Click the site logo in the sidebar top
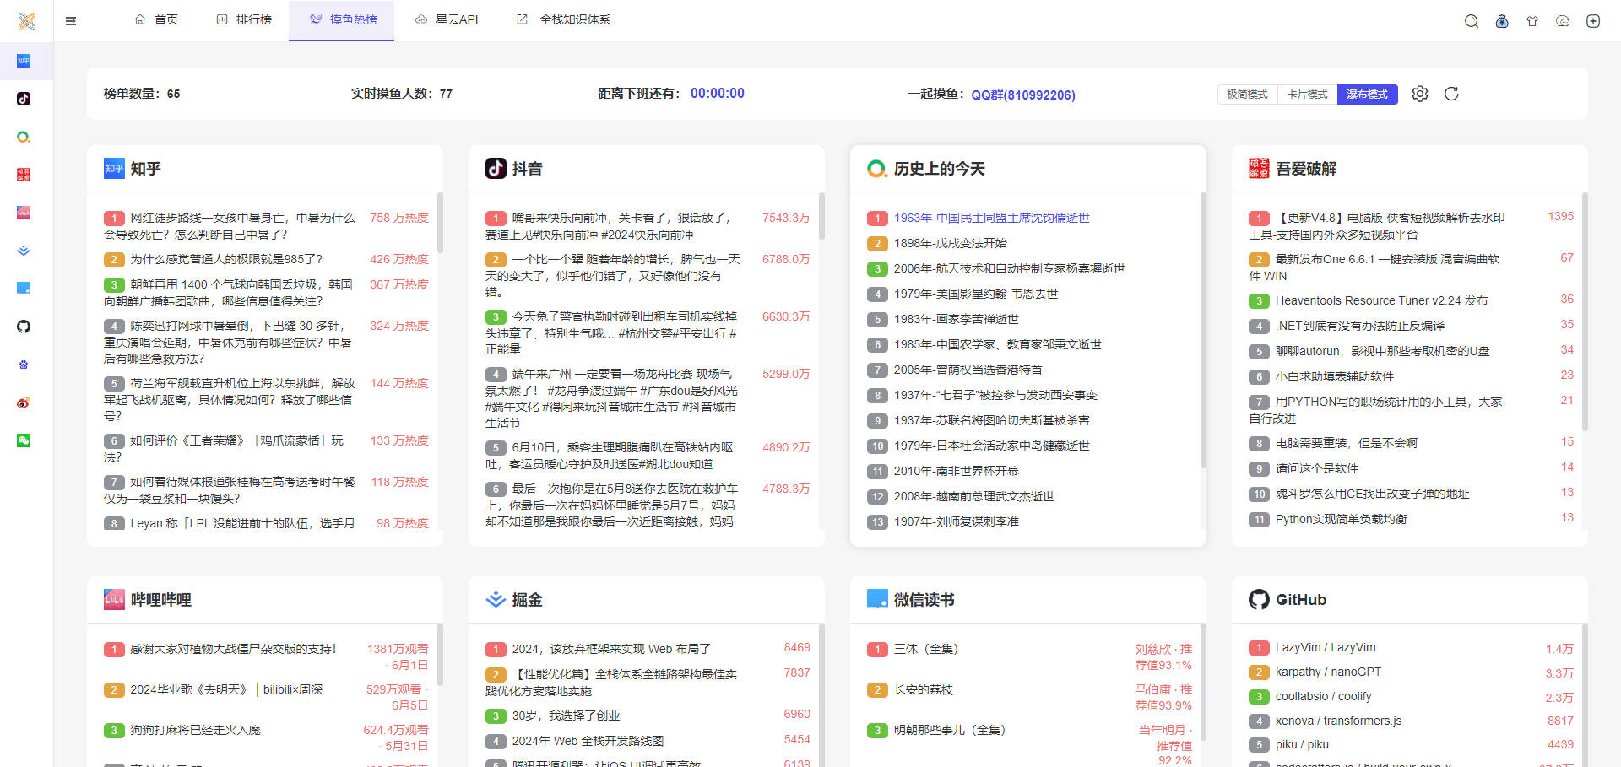Image resolution: width=1621 pixels, height=767 pixels. click(x=26, y=20)
